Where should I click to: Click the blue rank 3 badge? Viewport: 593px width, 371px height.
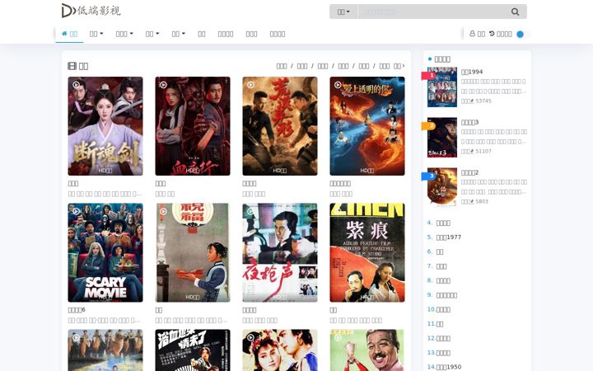click(x=428, y=176)
